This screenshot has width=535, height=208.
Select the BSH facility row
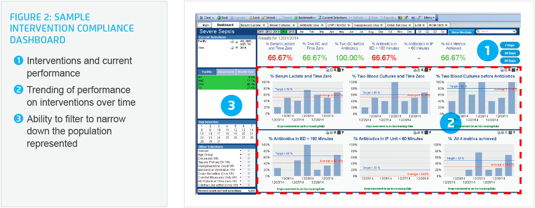(x=227, y=84)
